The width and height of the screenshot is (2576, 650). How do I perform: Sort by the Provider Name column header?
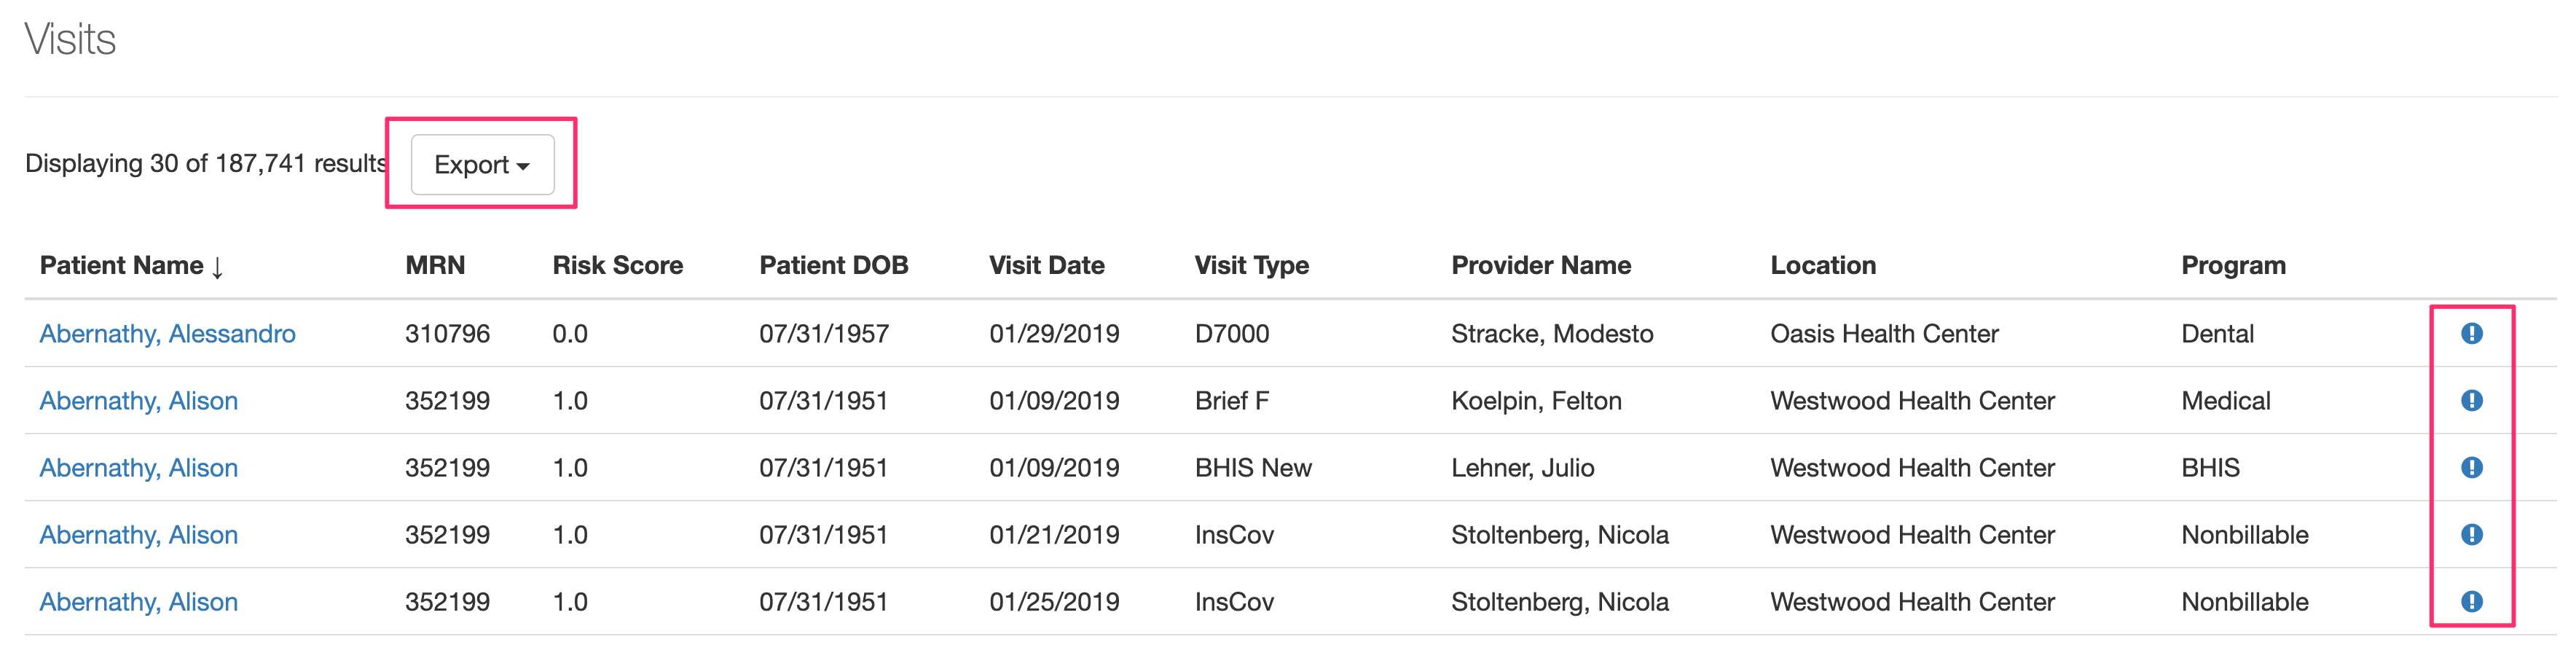tap(1540, 265)
